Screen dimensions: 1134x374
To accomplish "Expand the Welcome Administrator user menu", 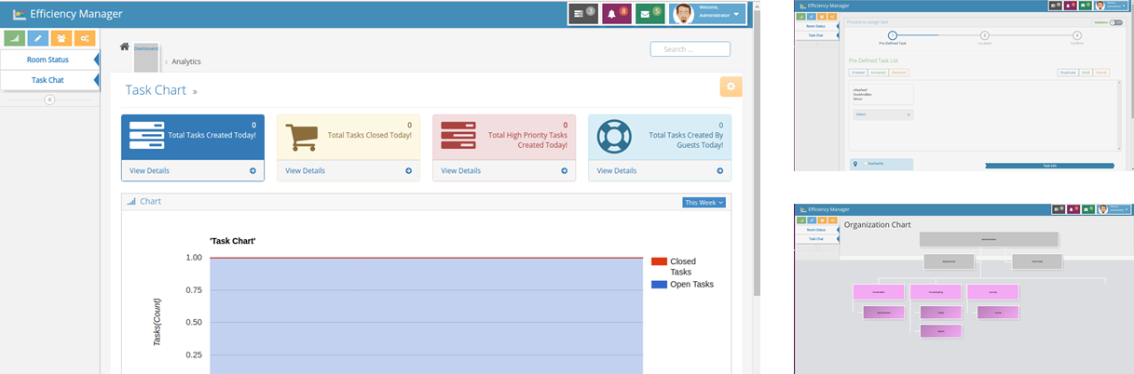I will [x=709, y=14].
